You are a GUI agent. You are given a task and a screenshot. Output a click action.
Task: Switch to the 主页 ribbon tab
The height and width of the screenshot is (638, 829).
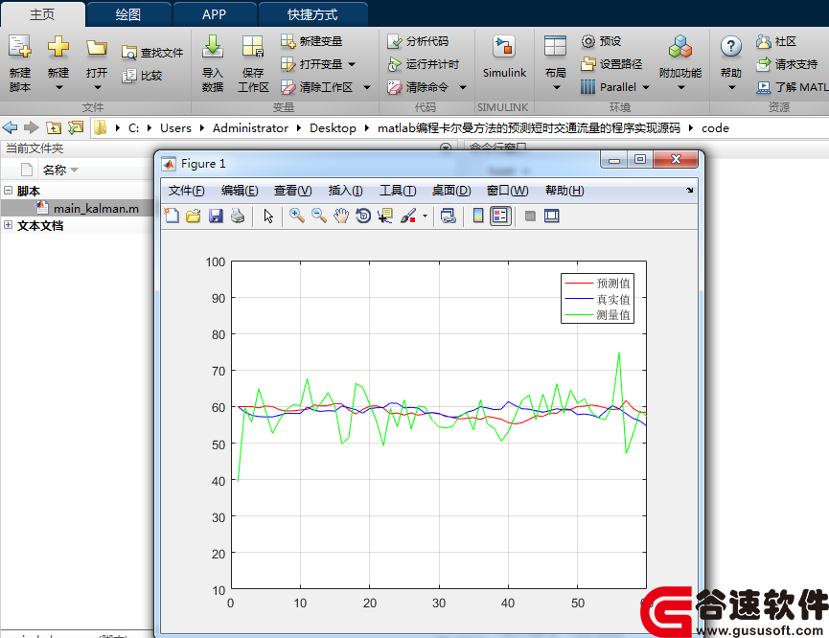click(x=42, y=14)
